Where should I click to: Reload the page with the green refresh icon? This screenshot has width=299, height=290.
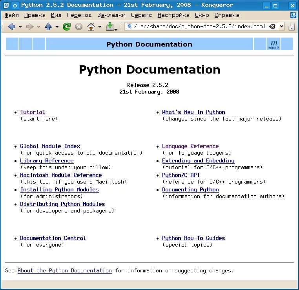(67, 27)
